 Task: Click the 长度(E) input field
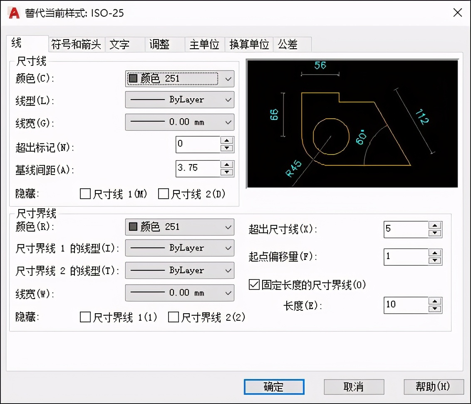(406, 305)
